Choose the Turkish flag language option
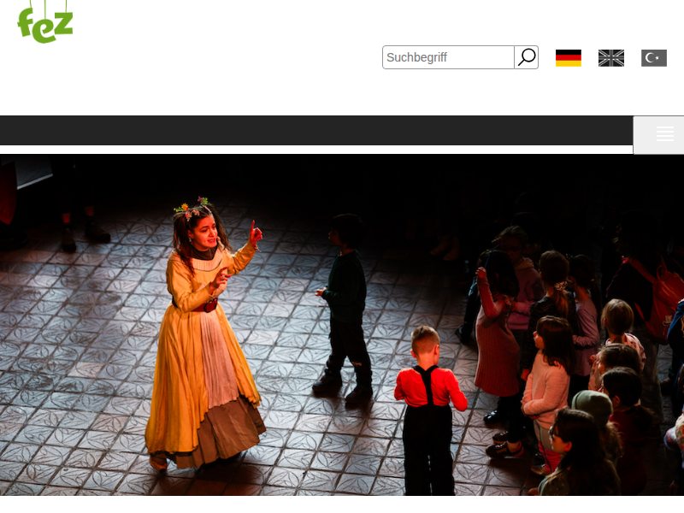 654,58
